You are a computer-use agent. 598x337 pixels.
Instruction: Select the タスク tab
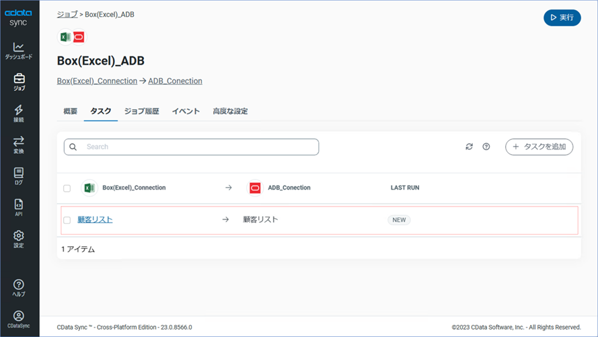point(101,111)
